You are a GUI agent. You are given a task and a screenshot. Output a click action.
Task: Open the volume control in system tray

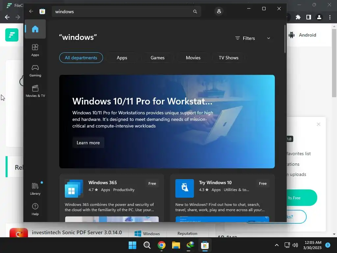(x=295, y=245)
